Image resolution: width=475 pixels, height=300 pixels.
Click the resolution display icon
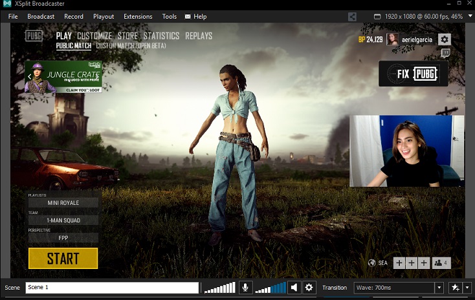click(x=377, y=17)
